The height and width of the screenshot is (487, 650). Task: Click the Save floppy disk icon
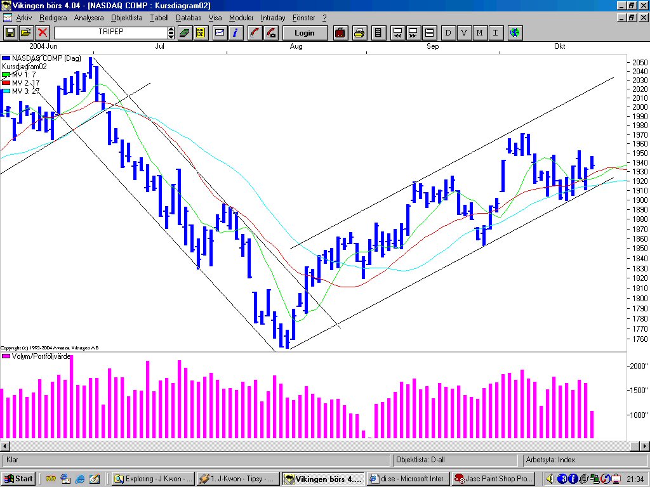click(10, 33)
